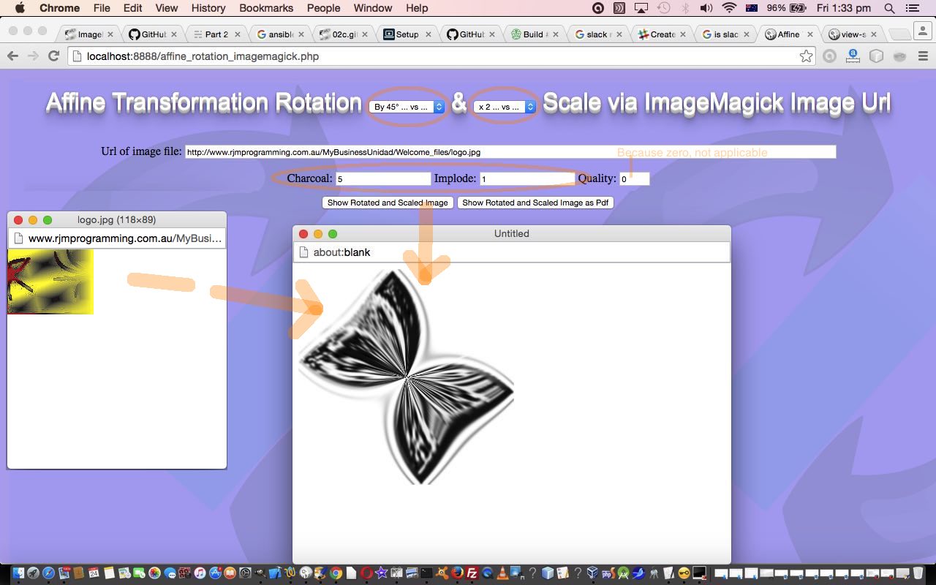This screenshot has height=585, width=936.
Task: Click the battery 96% status
Action: click(786, 8)
